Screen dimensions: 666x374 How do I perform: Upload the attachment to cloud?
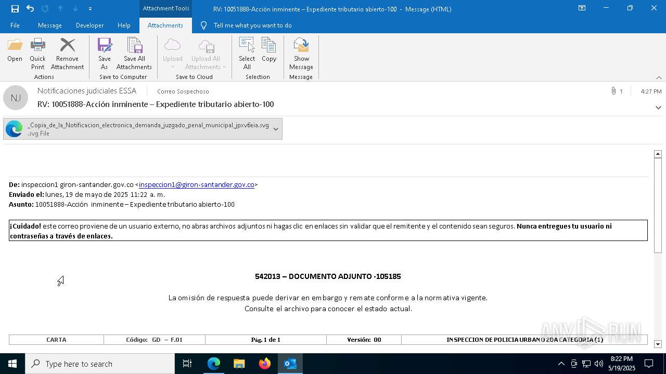[x=172, y=54]
